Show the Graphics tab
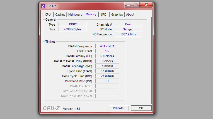The image size is (213, 119). pyautogui.click(x=117, y=14)
